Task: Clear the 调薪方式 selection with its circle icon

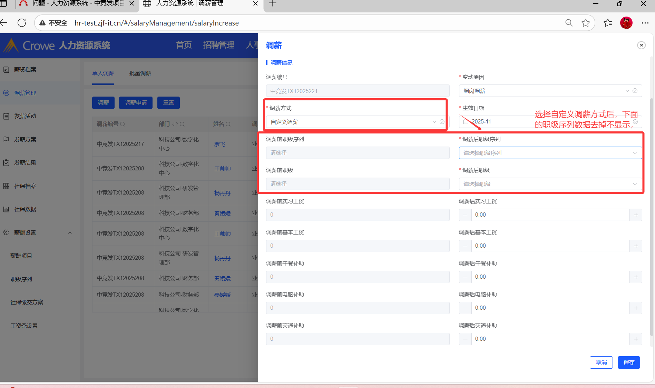Action: [442, 122]
